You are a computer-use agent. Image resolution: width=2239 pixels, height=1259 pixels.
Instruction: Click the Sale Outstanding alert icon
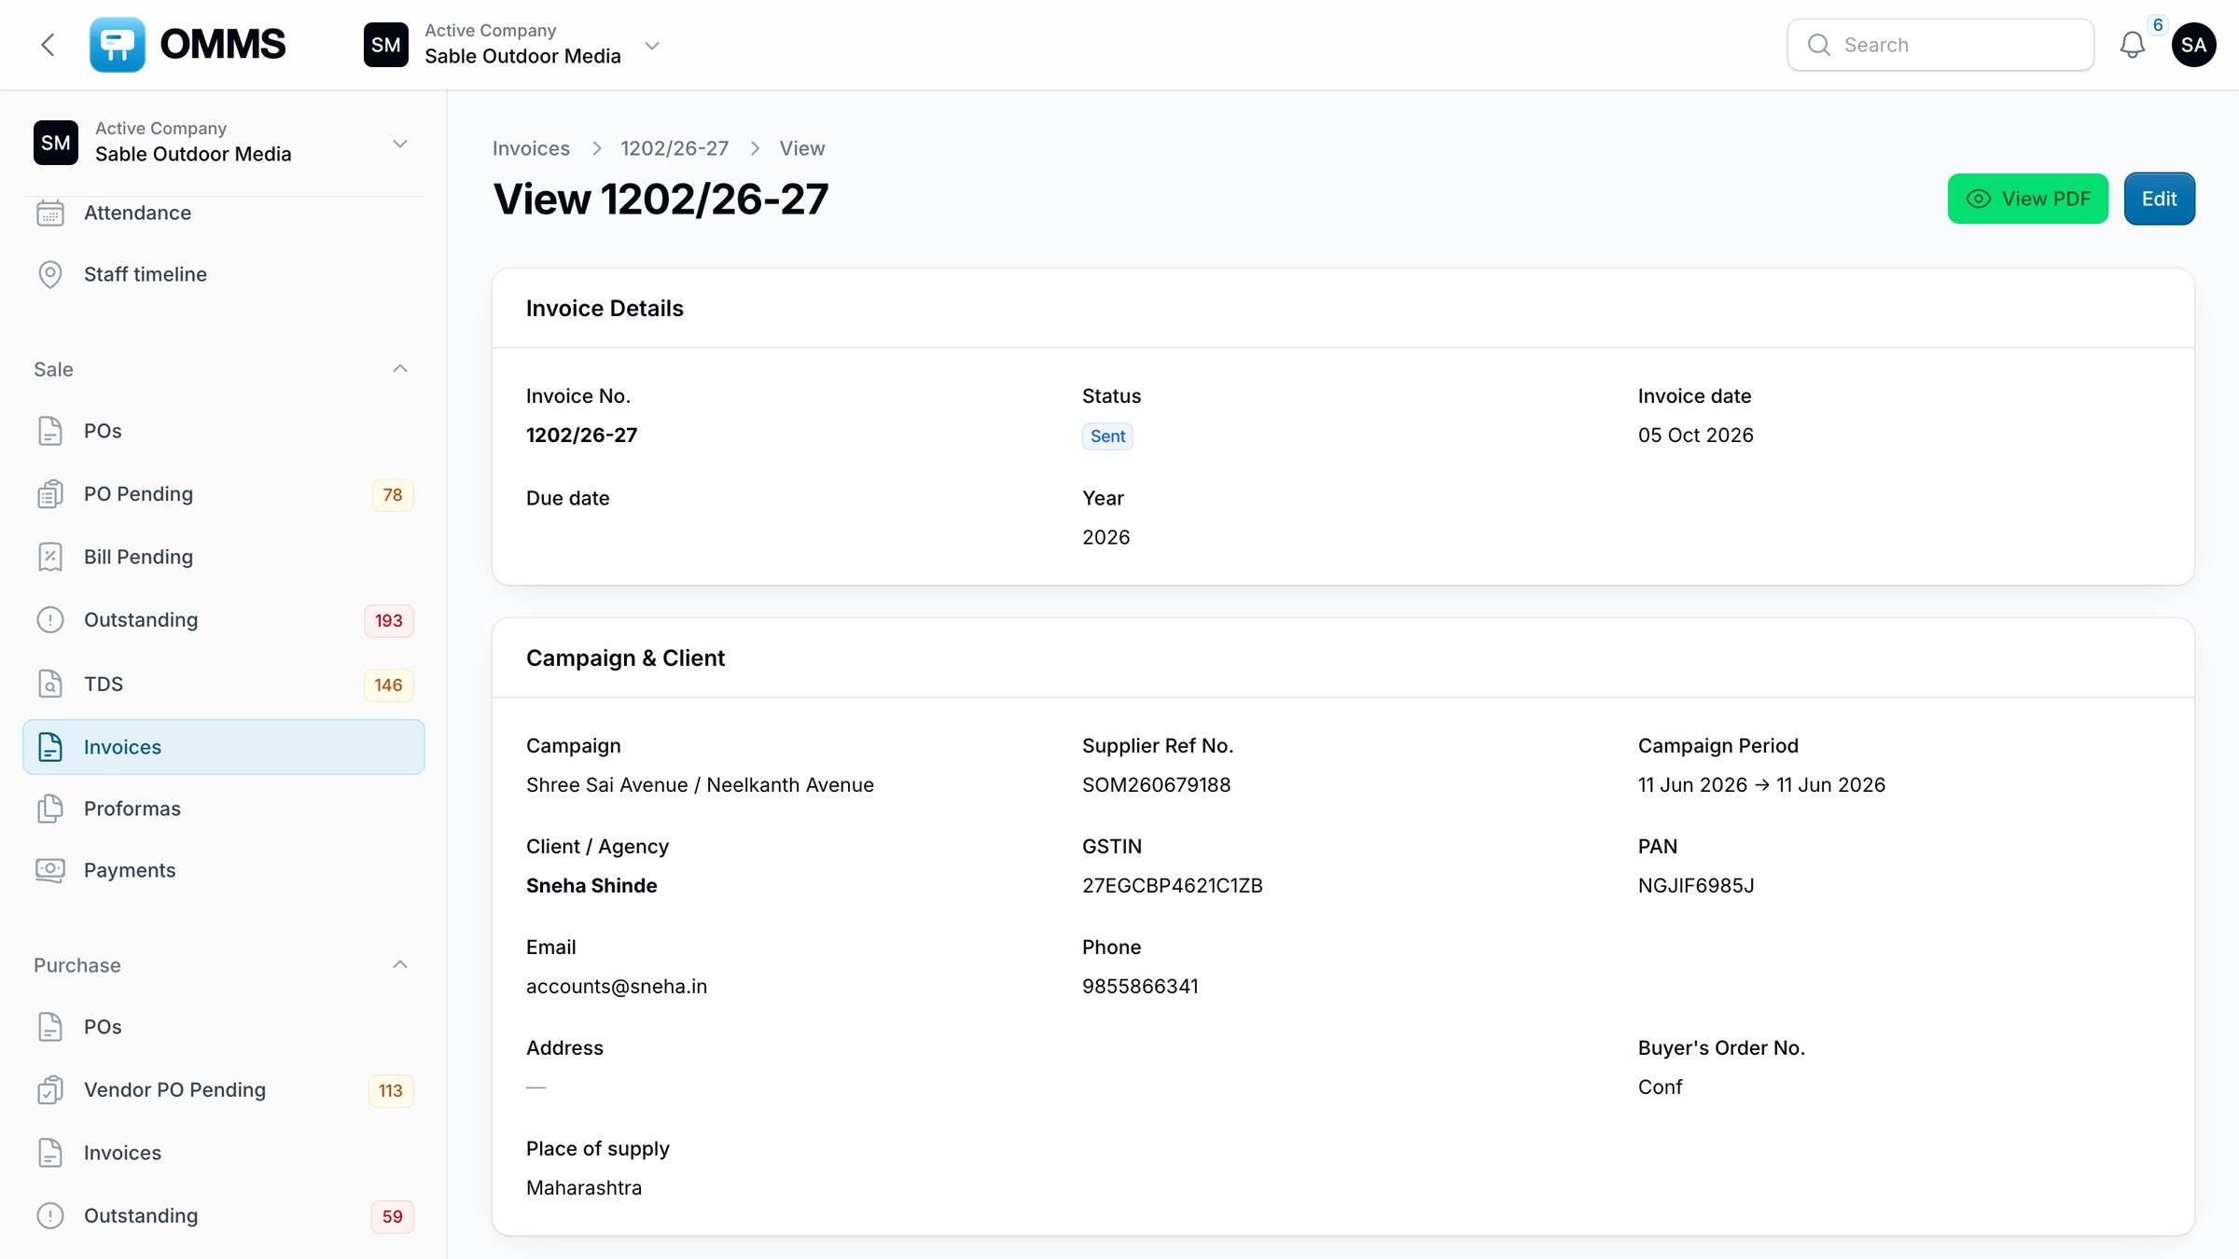click(50, 620)
